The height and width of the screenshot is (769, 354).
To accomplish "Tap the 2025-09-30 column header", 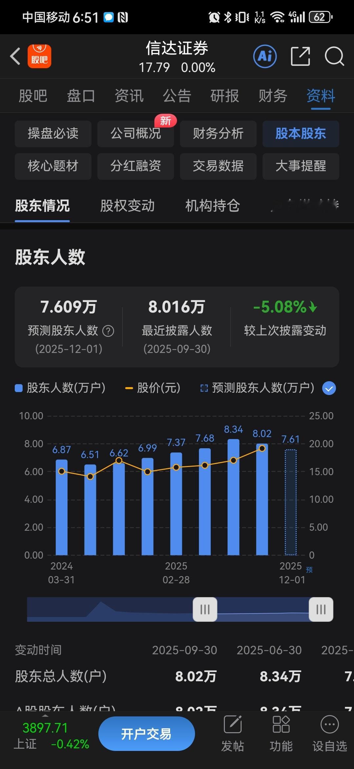I will coord(185,650).
